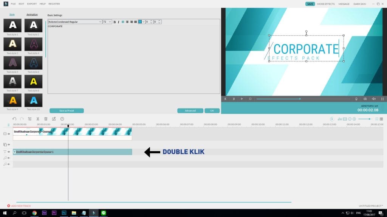Open the EXPORT menu in menu bar
Image resolution: width=387 pixels, height=217 pixels.
pyautogui.click(x=31, y=4)
